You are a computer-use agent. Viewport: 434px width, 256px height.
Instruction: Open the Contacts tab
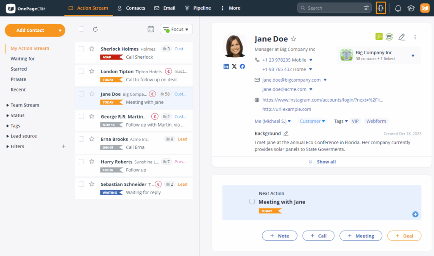point(131,8)
